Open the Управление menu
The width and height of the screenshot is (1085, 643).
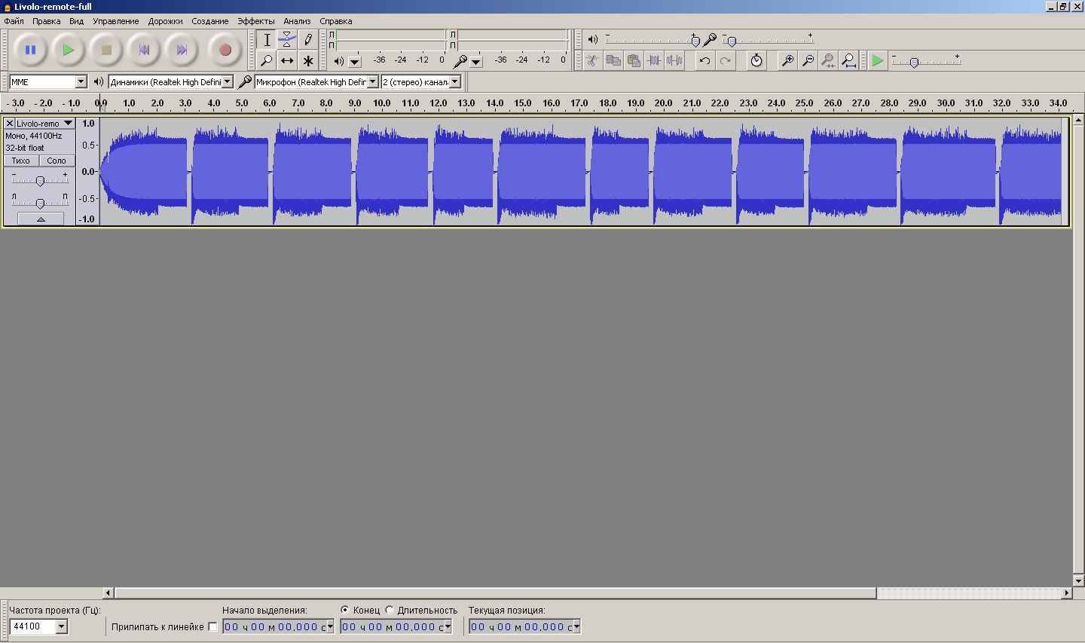pyautogui.click(x=115, y=21)
